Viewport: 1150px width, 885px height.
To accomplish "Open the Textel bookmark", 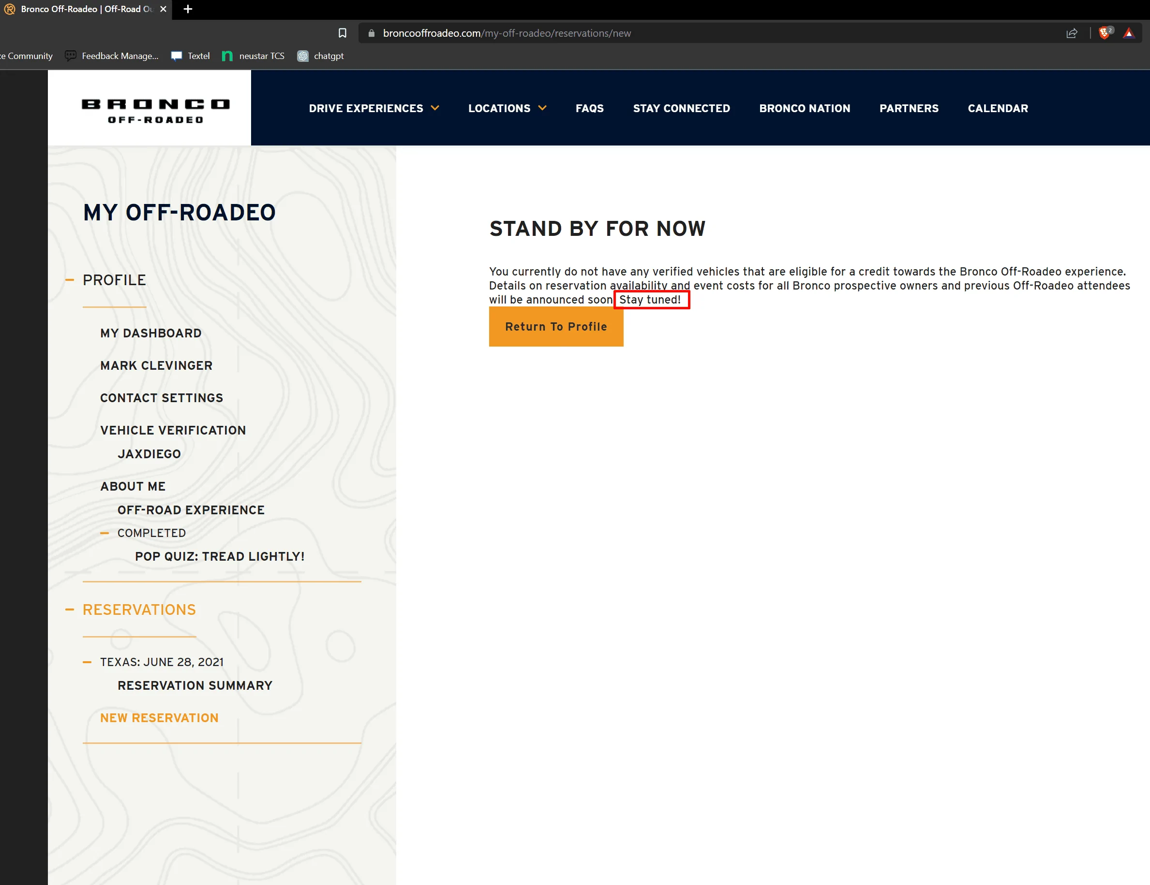I will [191, 56].
